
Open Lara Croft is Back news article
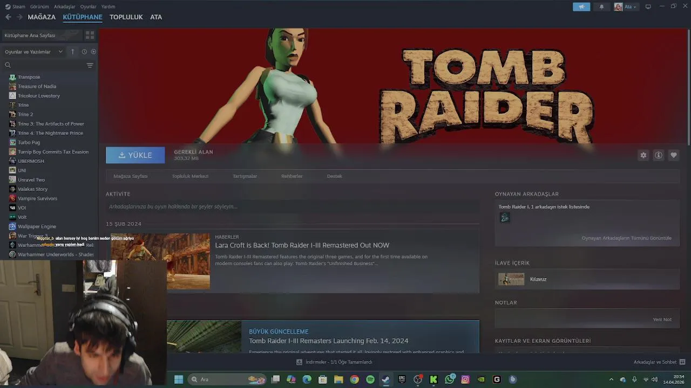302,245
